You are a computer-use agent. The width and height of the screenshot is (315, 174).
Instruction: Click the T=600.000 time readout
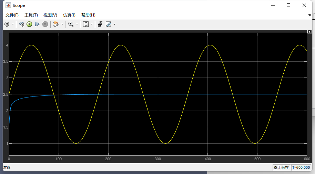point(301,167)
